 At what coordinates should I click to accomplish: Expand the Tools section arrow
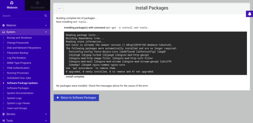(46, 121)
